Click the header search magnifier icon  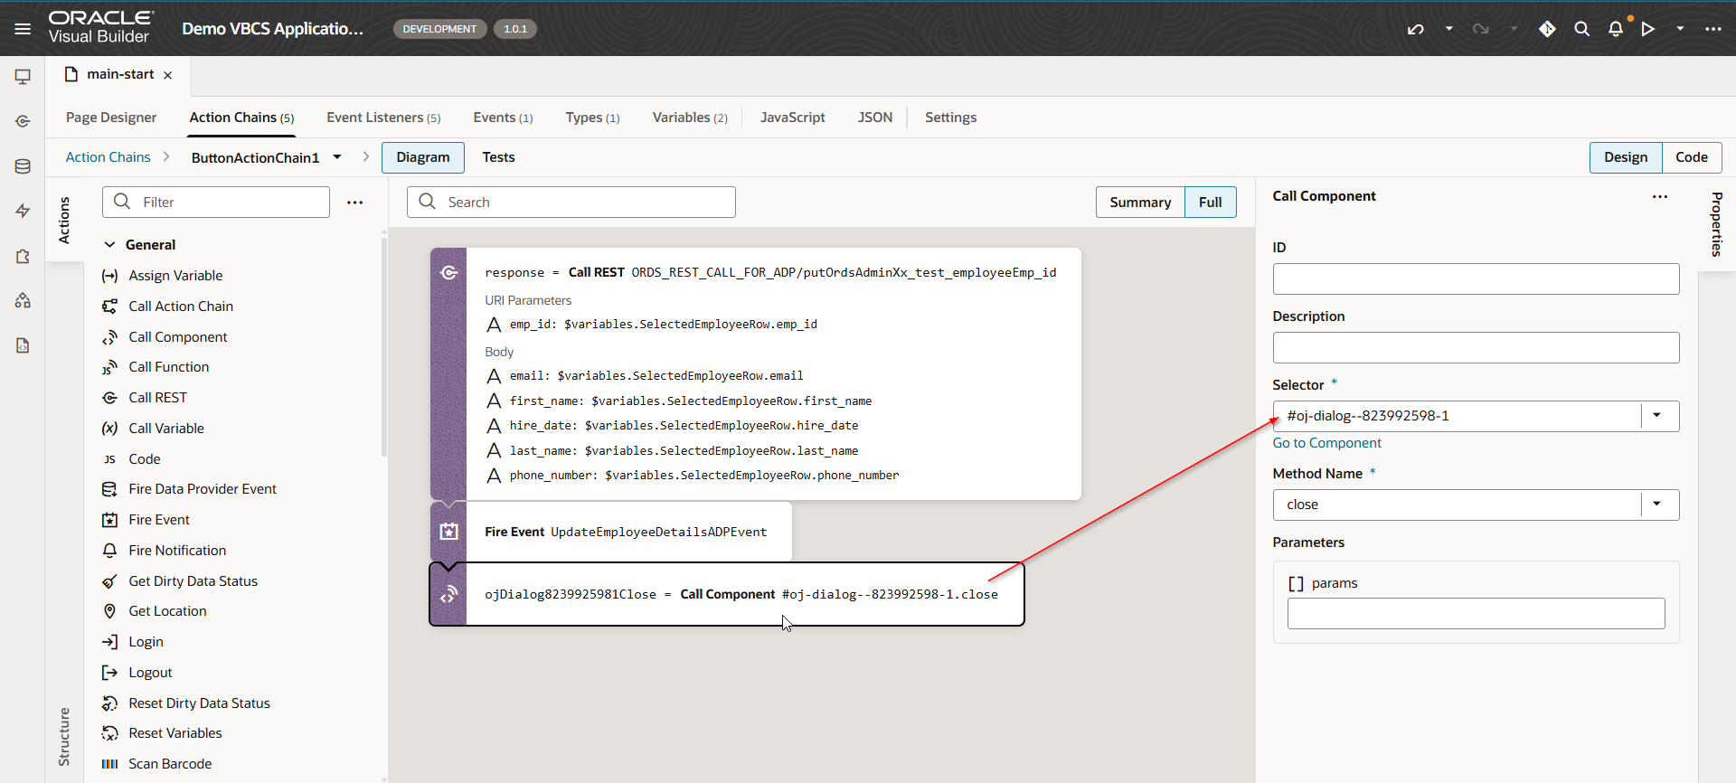click(1581, 29)
